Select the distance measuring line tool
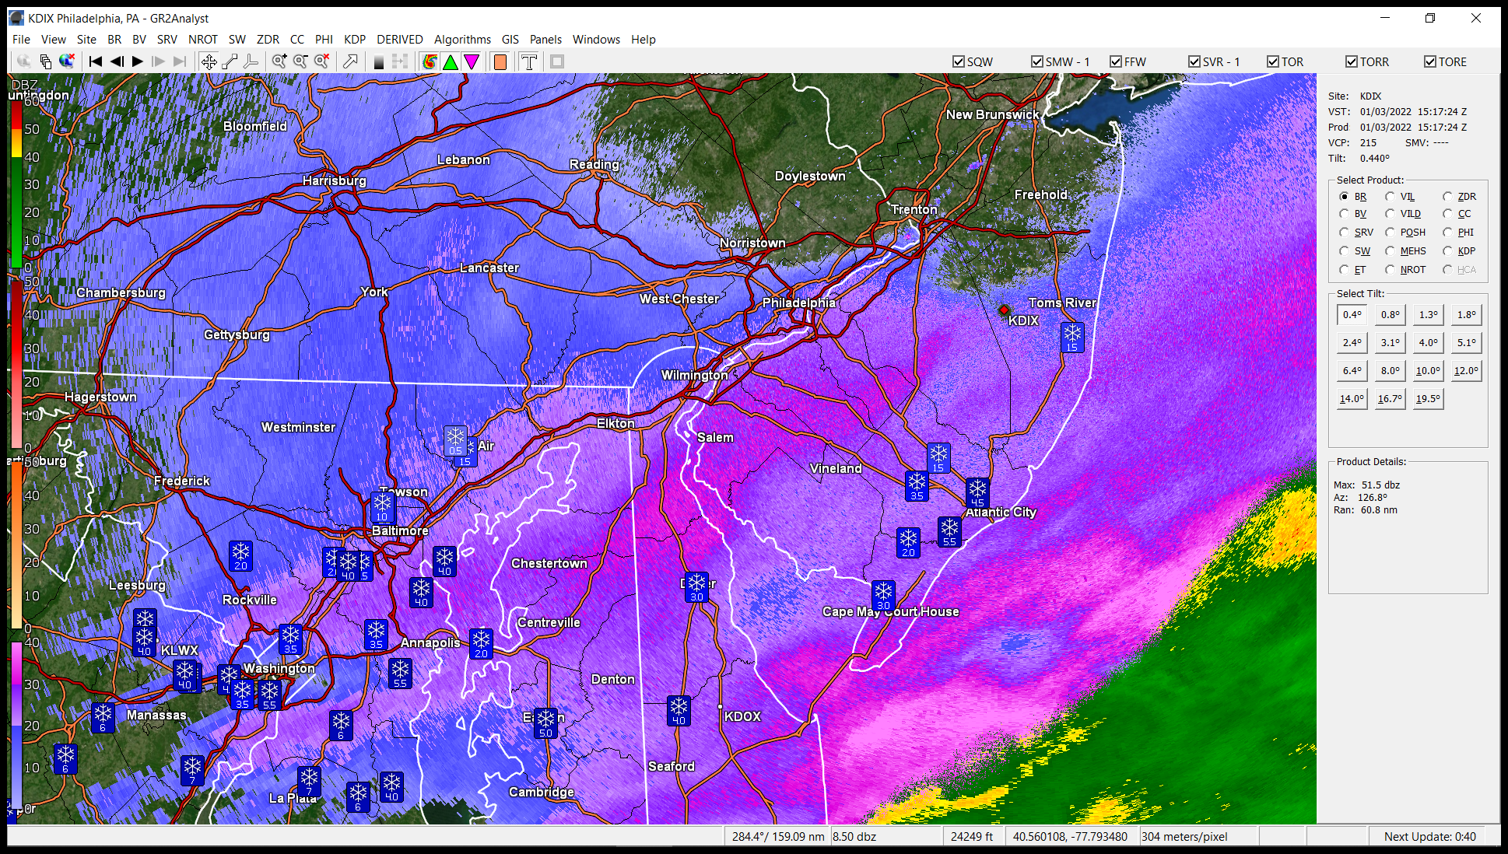The width and height of the screenshot is (1508, 854). [230, 61]
